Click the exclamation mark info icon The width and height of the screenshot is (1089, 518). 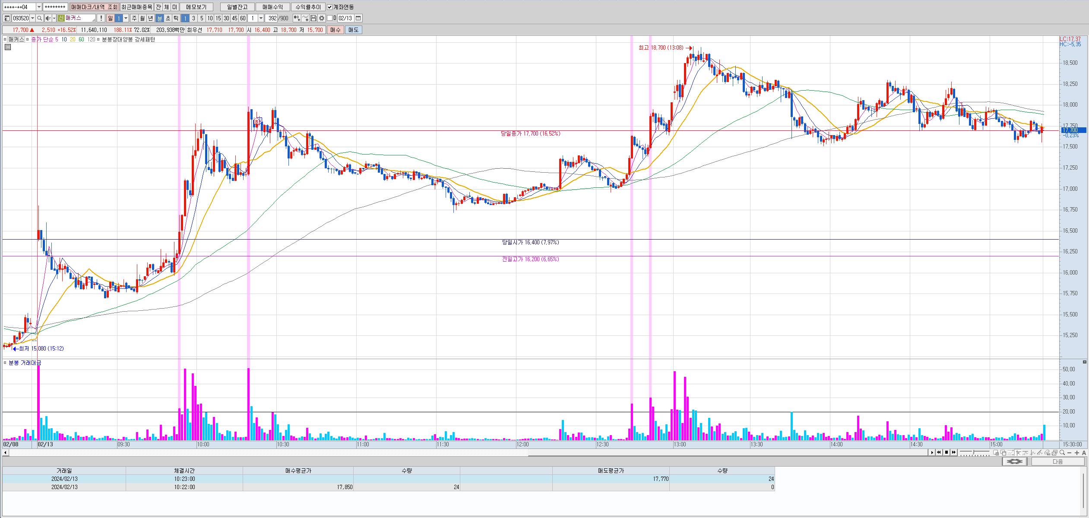pos(101,18)
